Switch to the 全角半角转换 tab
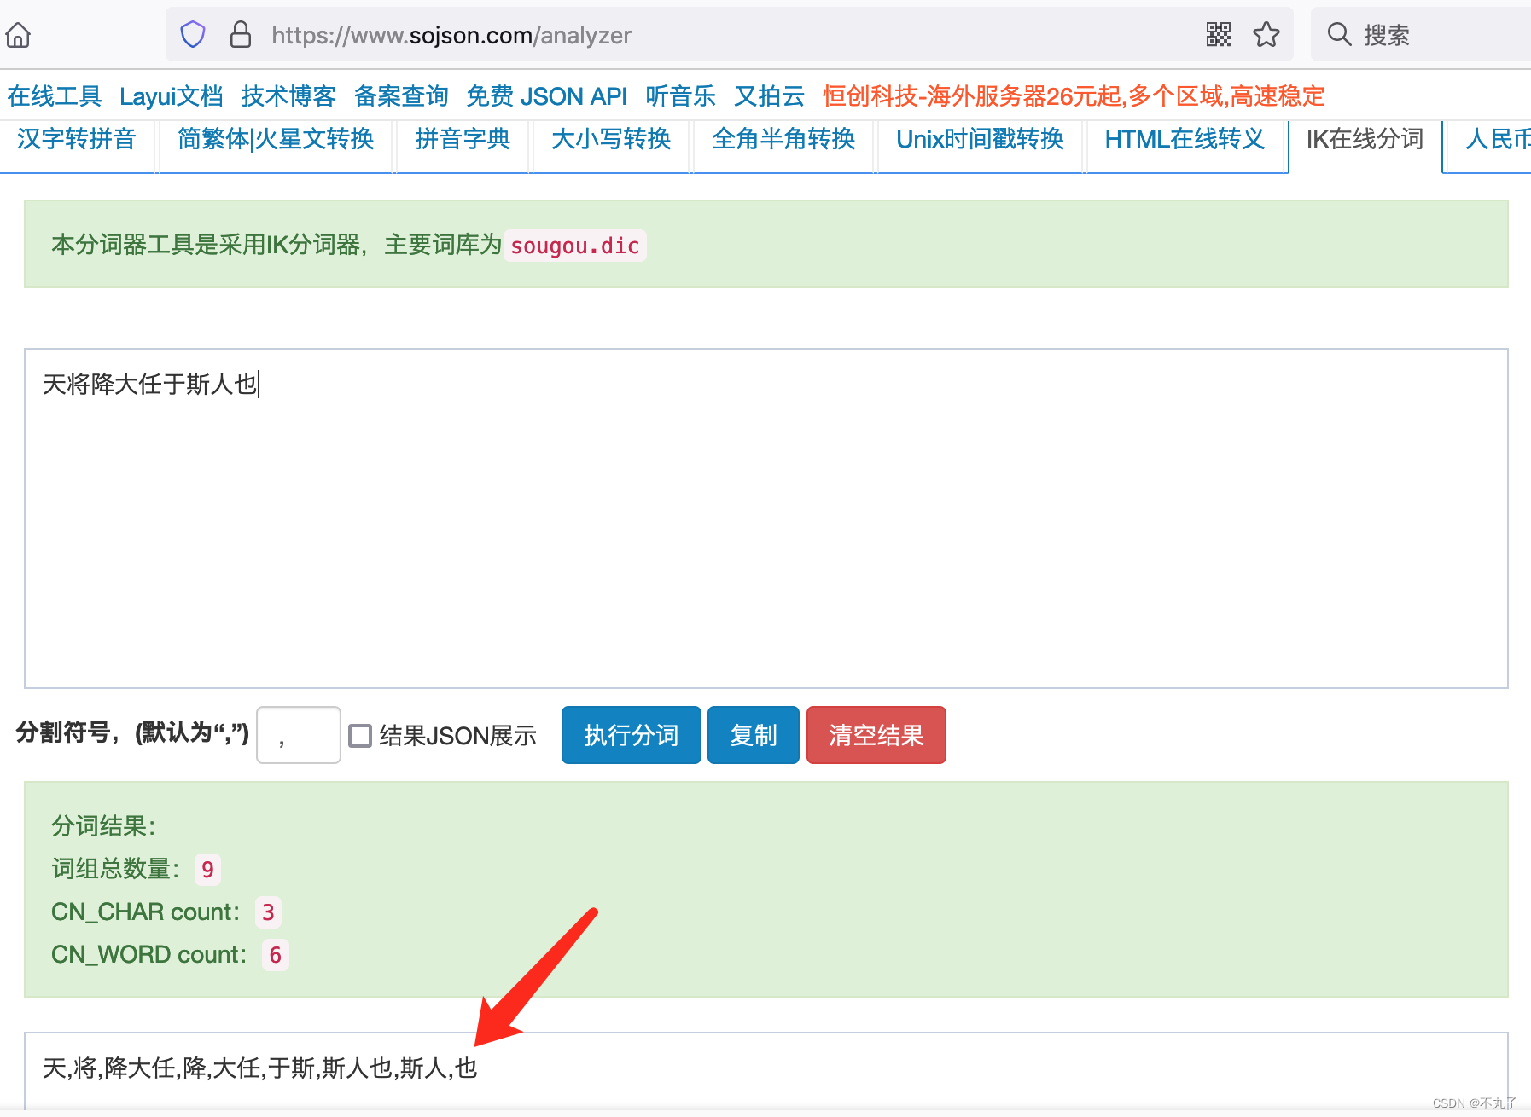Screen dimensions: 1531x1117 [x=783, y=140]
